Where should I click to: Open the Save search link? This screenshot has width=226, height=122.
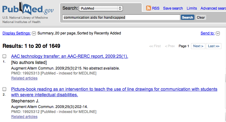(x=173, y=8)
